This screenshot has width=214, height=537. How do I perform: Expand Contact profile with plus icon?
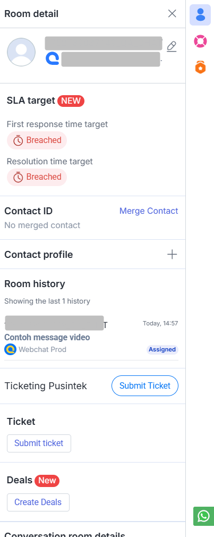click(172, 255)
